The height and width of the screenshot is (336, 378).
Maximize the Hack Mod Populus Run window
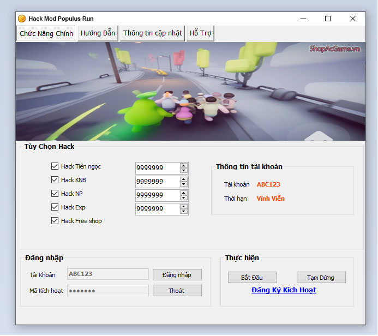[328, 19]
